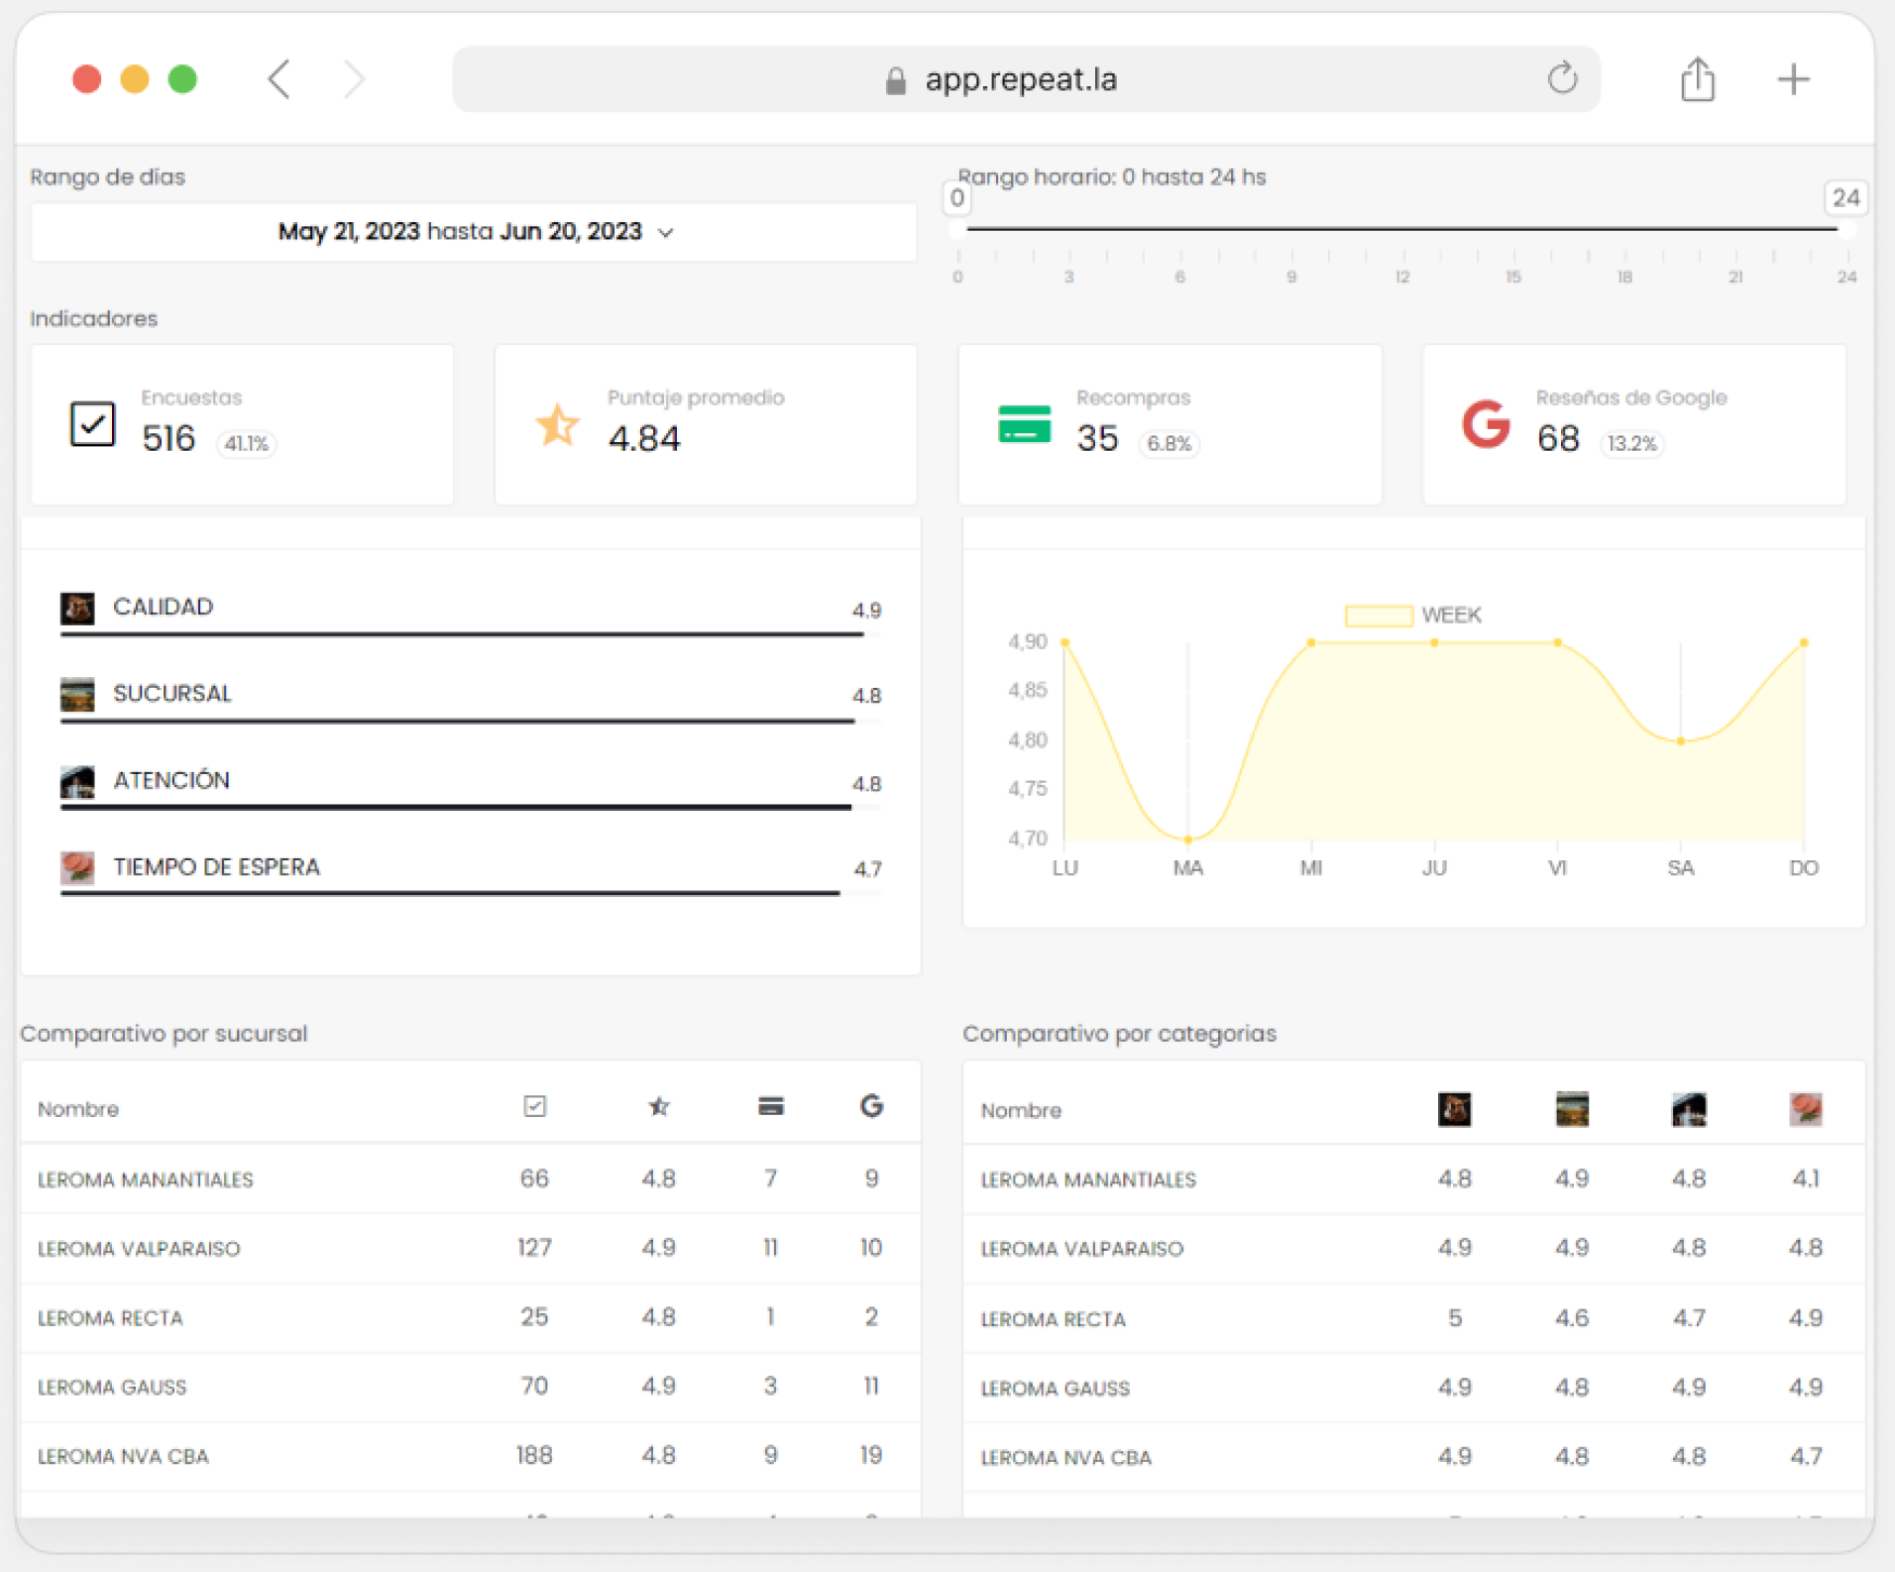1895x1572 pixels.
Task: Click the Puntaje promedio star icon
Action: pos(557,424)
